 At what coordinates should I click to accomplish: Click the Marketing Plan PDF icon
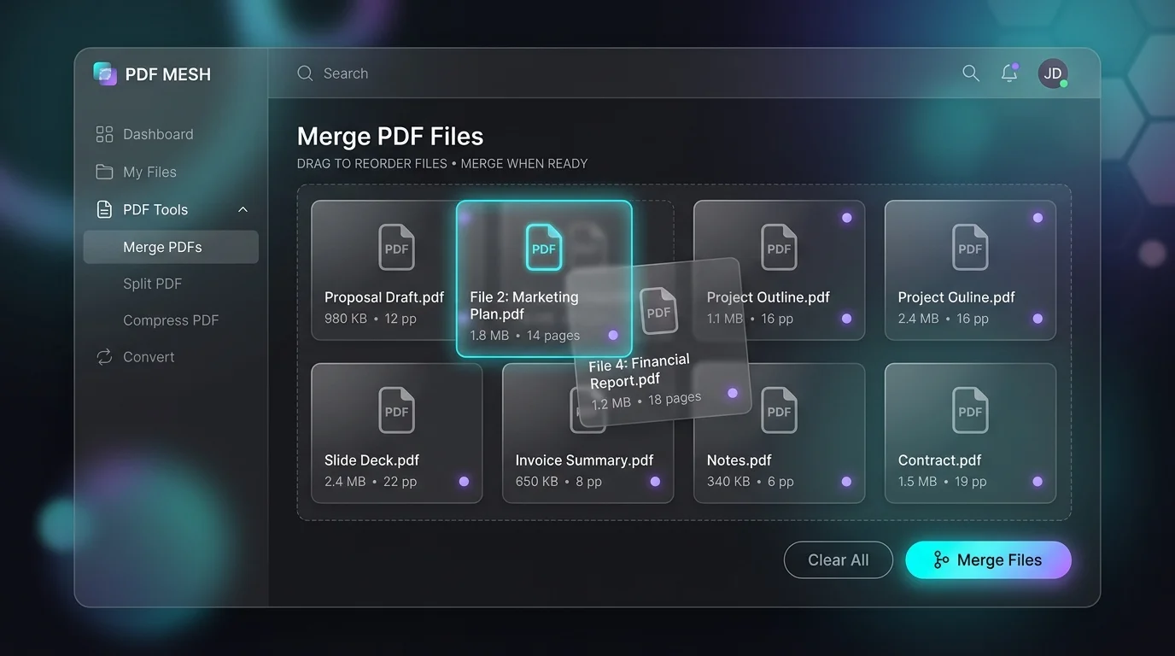(x=544, y=248)
